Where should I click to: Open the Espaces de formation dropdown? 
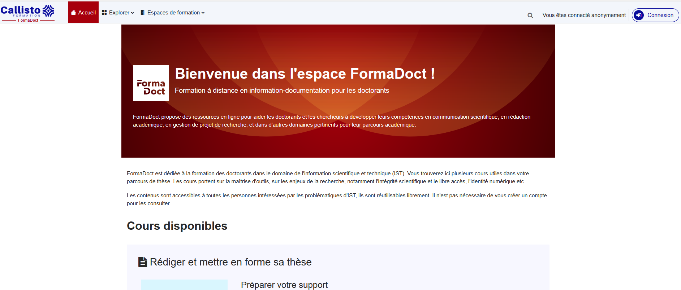tap(172, 13)
